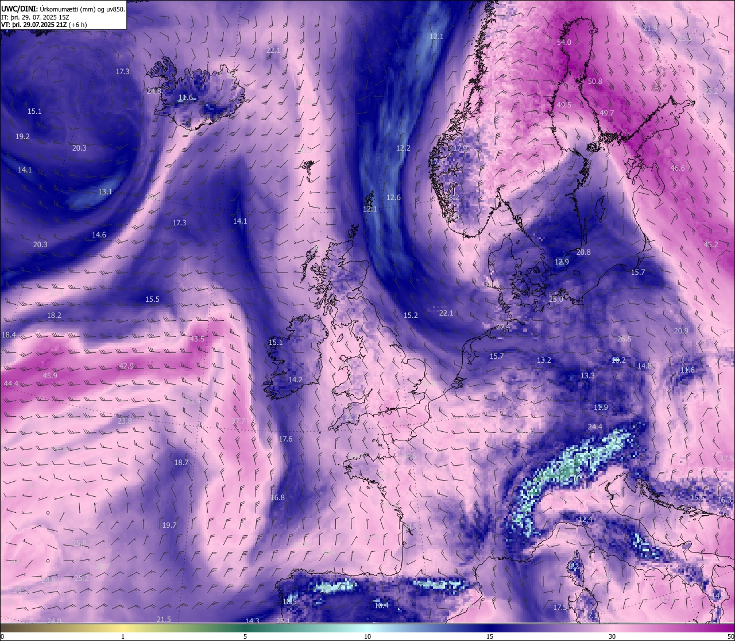Click the 49.5 value over the Gulf of Bothnia

564,105
